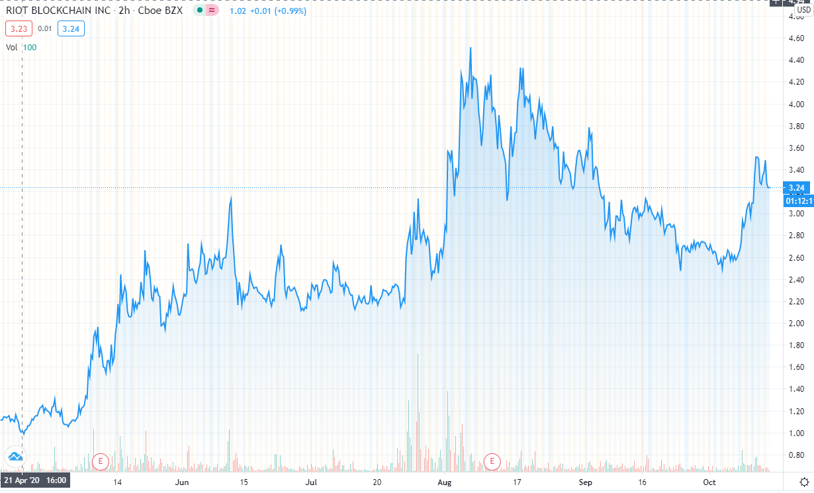Click the Aug label on time axis

point(445,482)
